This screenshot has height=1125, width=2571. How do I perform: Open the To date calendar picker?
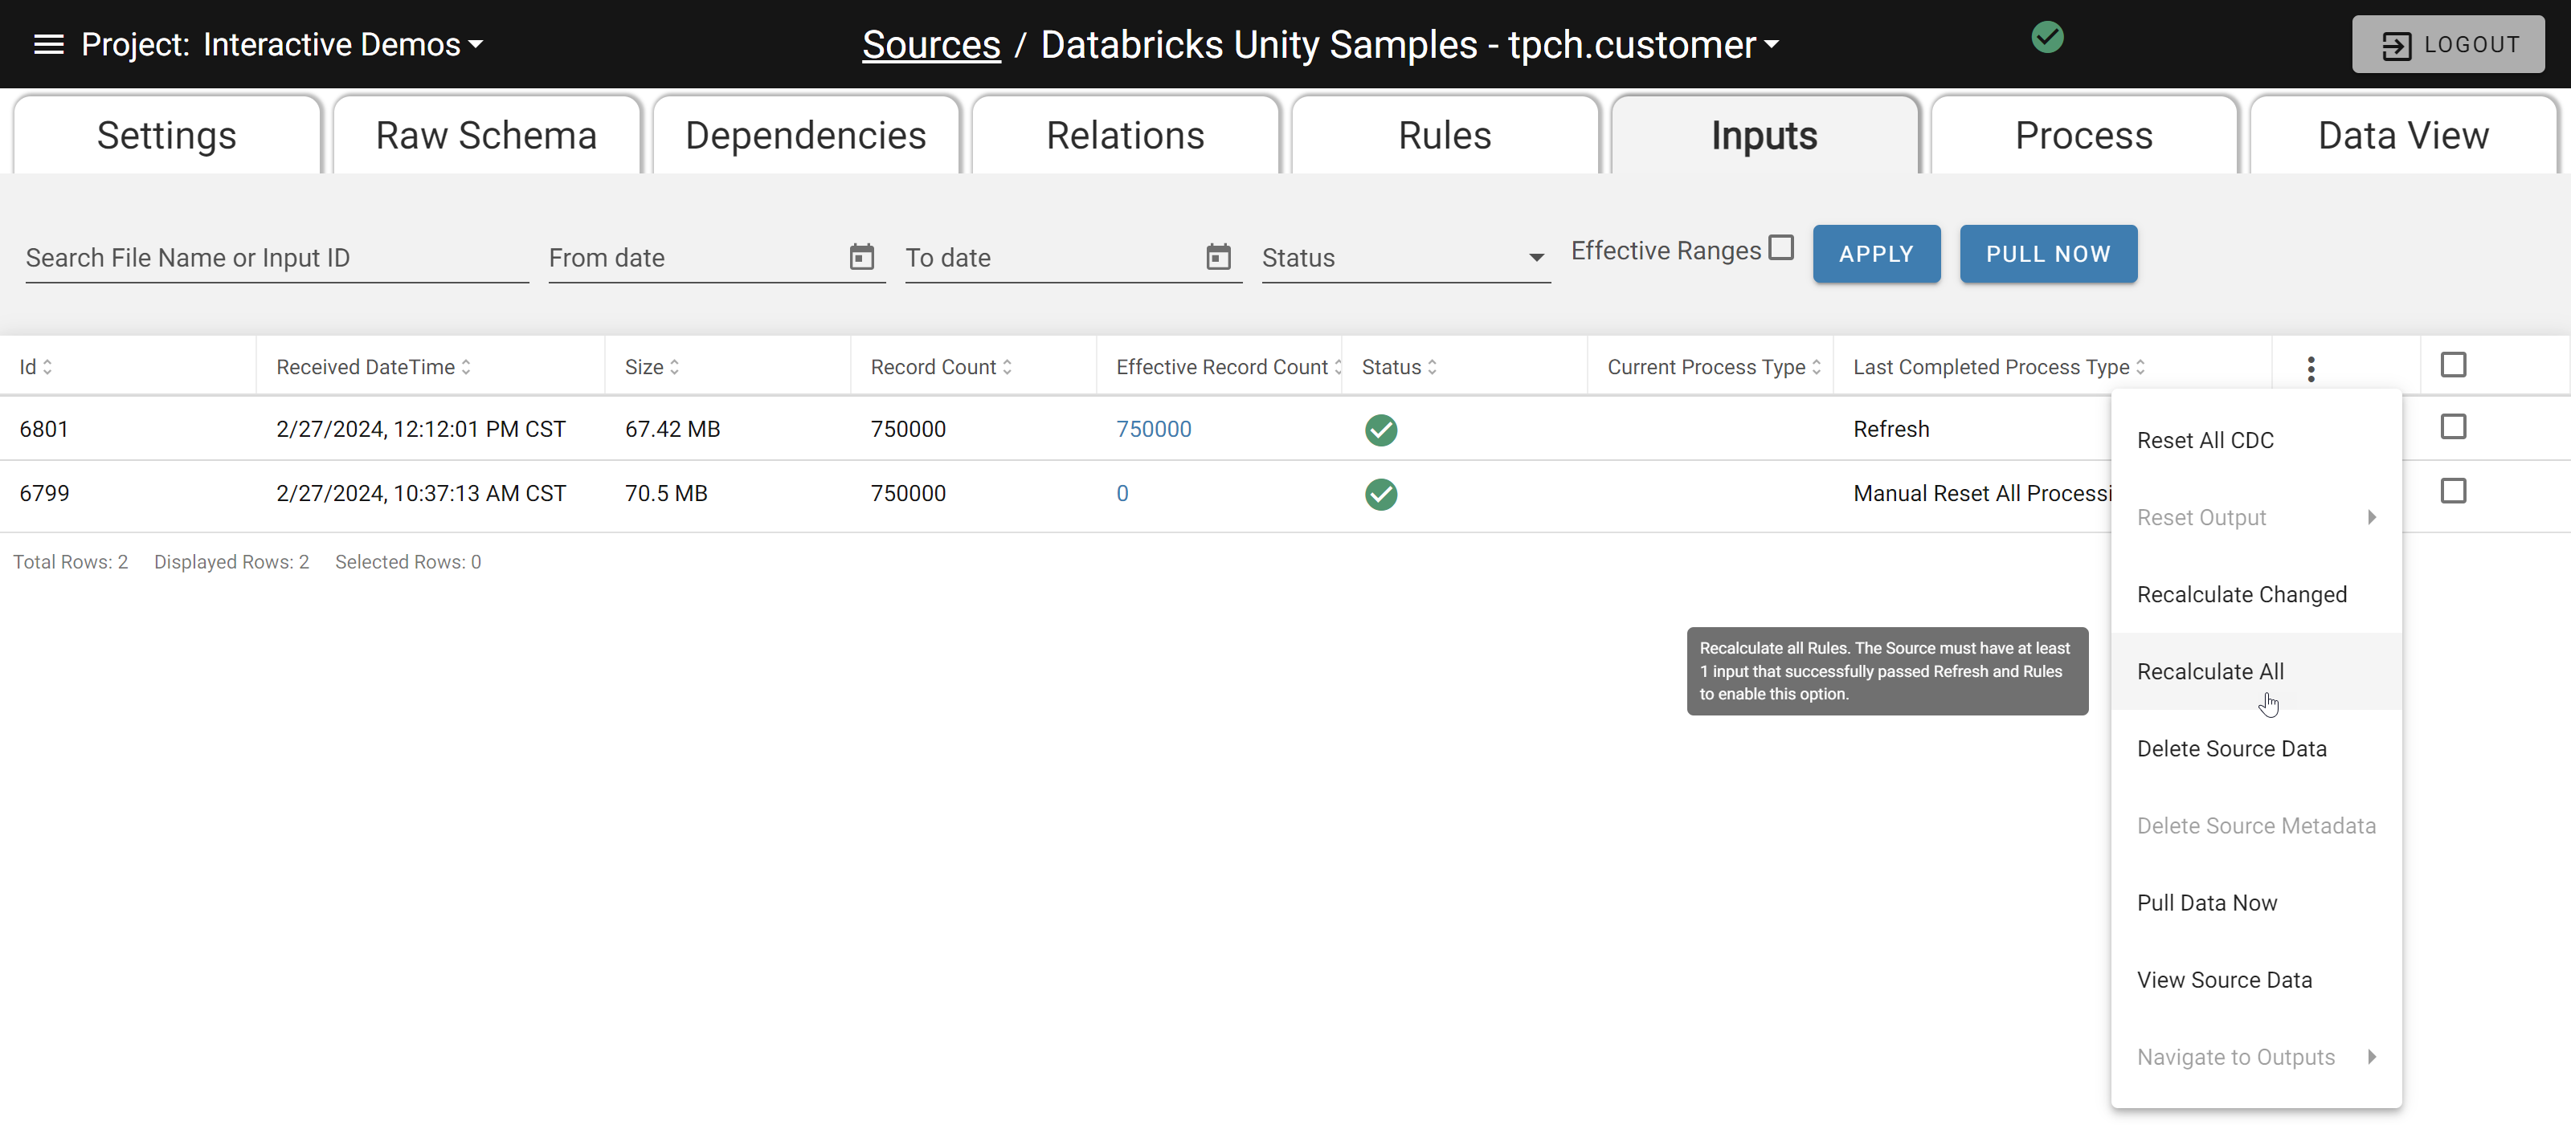tap(1218, 256)
